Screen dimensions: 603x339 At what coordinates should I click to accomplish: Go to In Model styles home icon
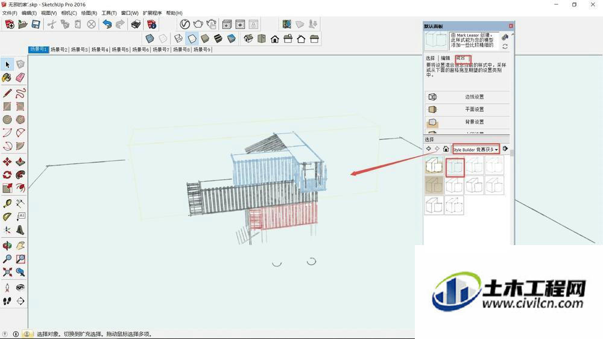coord(446,149)
